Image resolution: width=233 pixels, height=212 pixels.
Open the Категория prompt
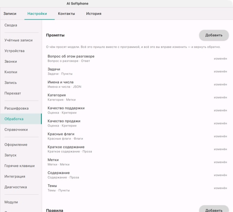[137, 97]
